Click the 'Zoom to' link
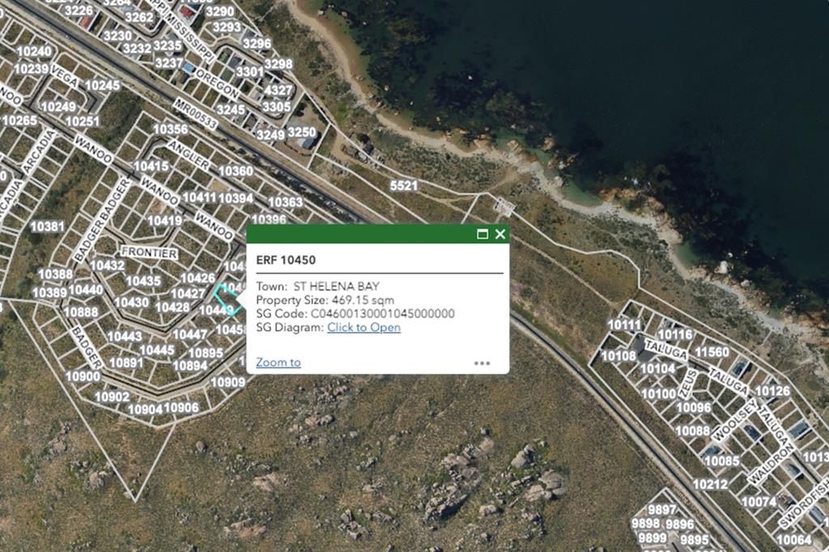Image resolution: width=829 pixels, height=552 pixels. [278, 362]
